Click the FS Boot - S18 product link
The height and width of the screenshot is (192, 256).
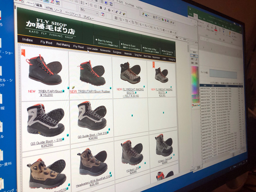133,170
